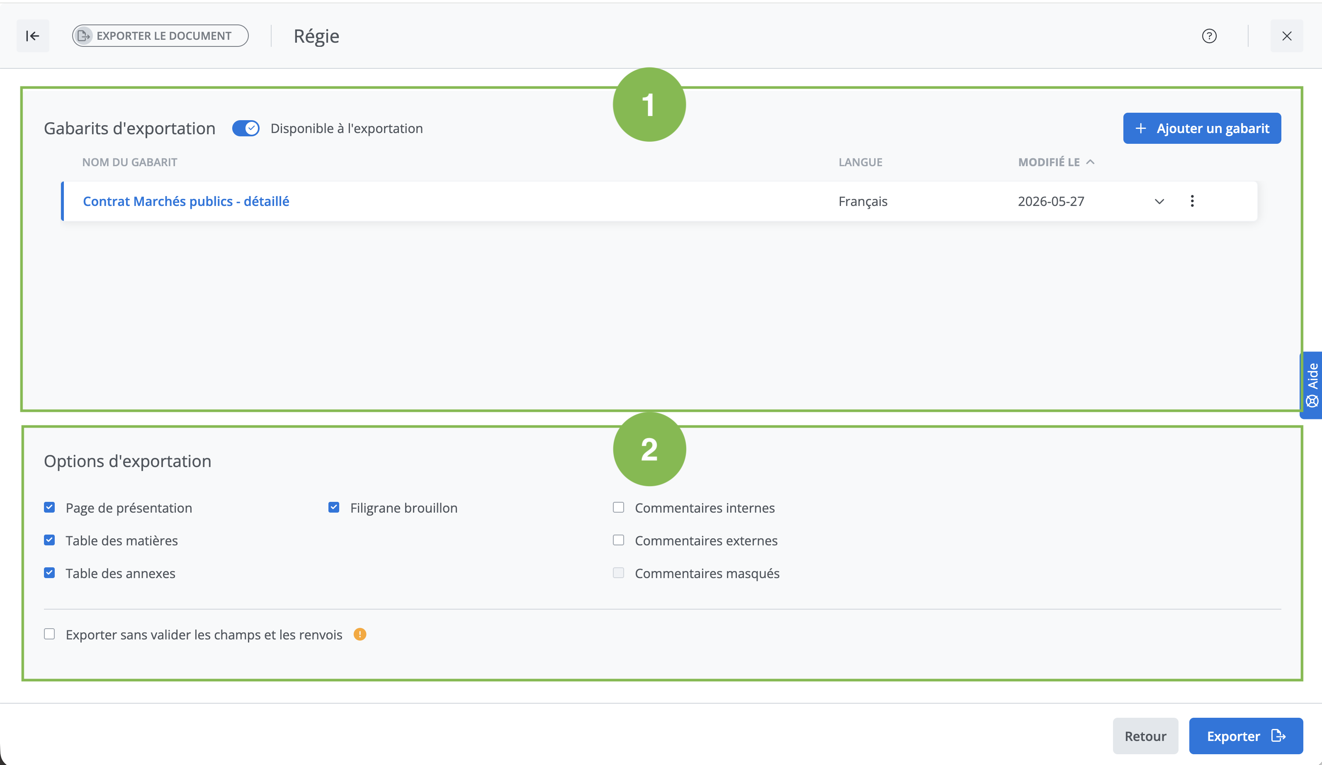Click the NOM DU GABARIT column header

coord(129,162)
